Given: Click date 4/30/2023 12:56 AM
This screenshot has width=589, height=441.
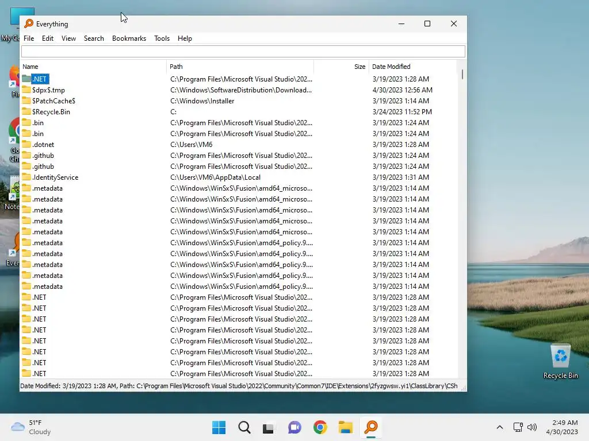Looking at the screenshot, I should coord(402,90).
